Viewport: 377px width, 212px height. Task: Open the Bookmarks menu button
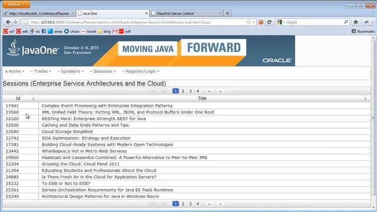363,31
